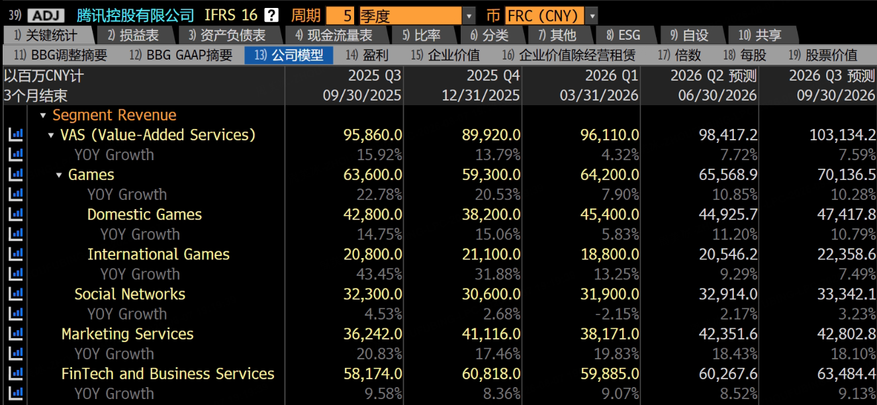
Task: Open chart icon for Games row
Action: (x=15, y=175)
